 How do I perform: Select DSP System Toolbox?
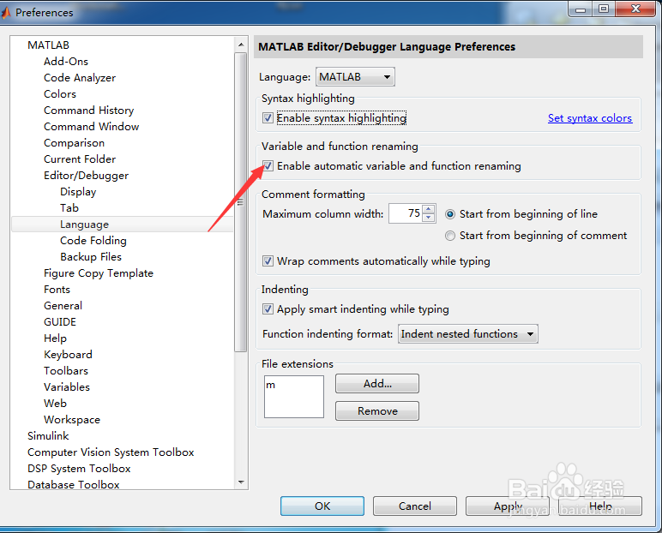click(x=79, y=469)
